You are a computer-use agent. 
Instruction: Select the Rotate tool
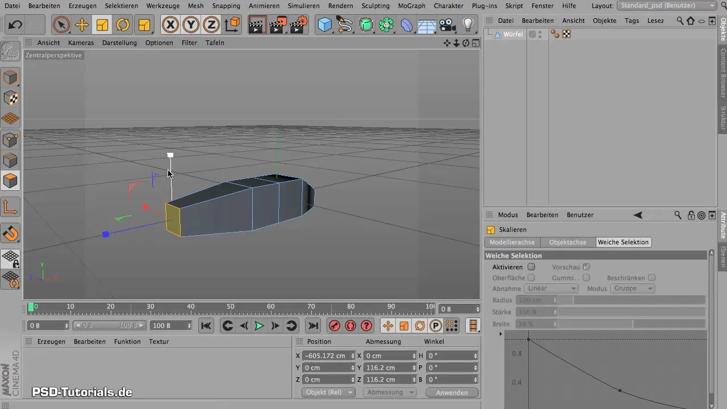[123, 25]
